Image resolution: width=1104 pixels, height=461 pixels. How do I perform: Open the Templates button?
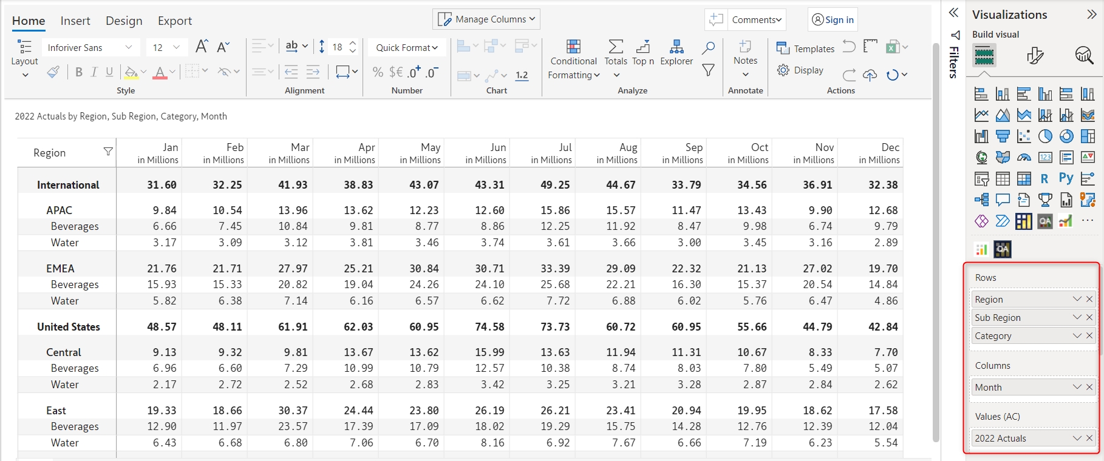pyautogui.click(x=806, y=49)
